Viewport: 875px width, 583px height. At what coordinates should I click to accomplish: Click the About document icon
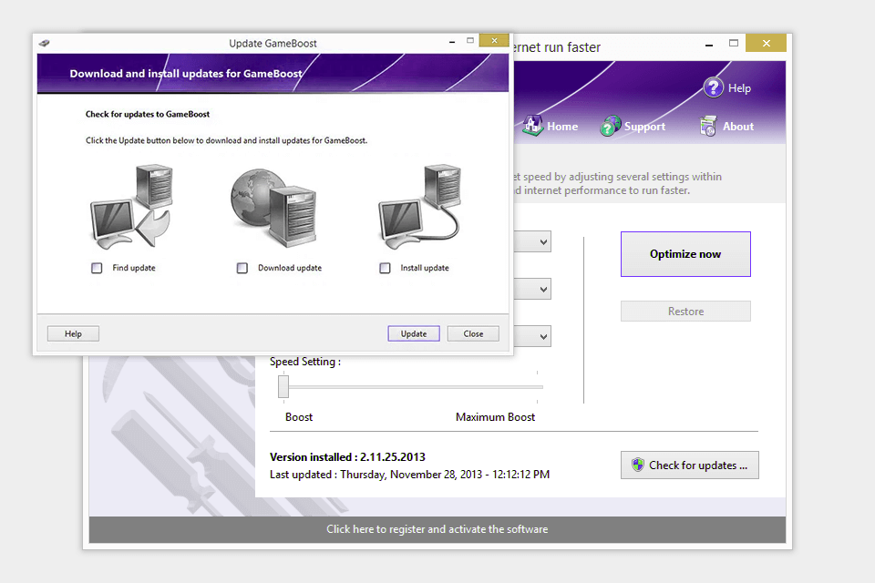(707, 126)
